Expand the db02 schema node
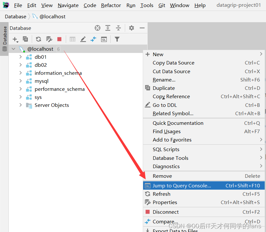The height and width of the screenshot is (232, 266). pyautogui.click(x=21, y=65)
